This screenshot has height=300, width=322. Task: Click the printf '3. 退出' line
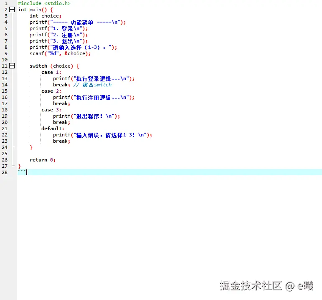coord(58,41)
